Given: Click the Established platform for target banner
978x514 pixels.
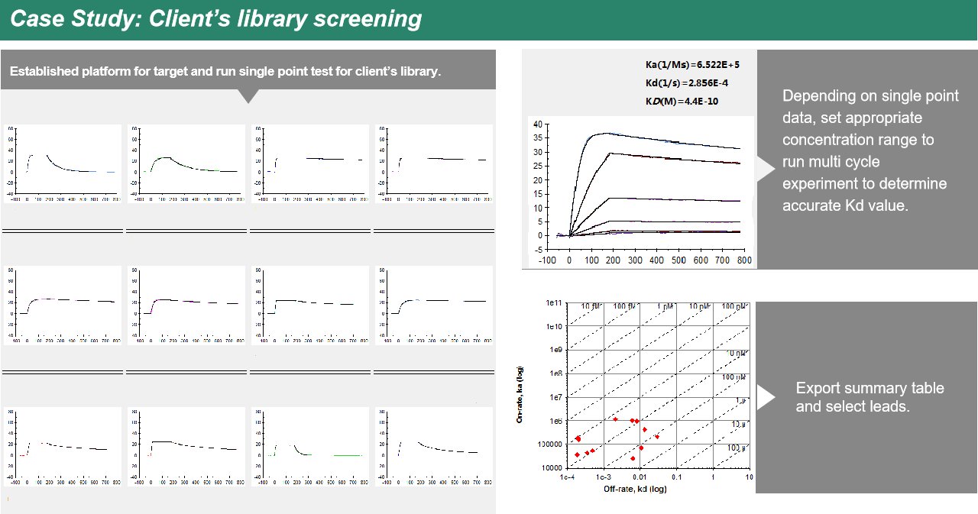Looking at the screenshot, I should point(225,71).
